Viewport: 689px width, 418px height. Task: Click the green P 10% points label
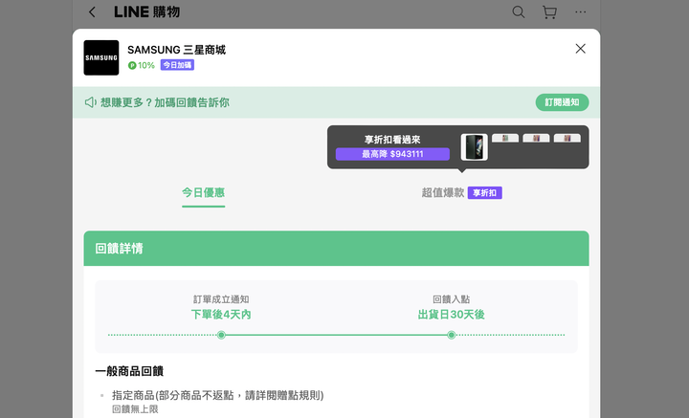141,65
